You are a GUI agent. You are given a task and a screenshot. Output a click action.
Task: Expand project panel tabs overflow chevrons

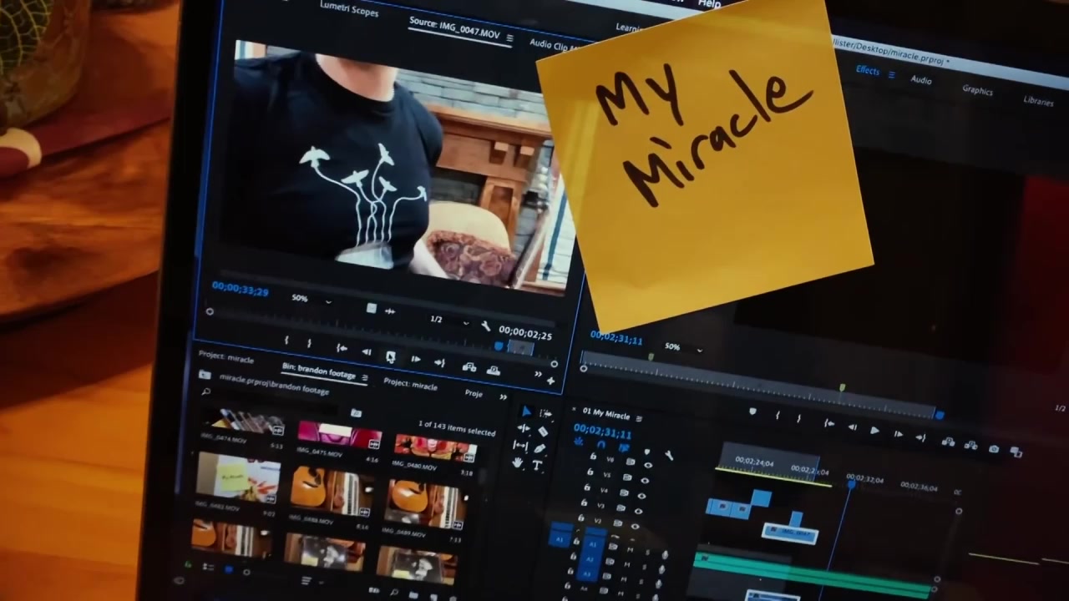pos(504,397)
